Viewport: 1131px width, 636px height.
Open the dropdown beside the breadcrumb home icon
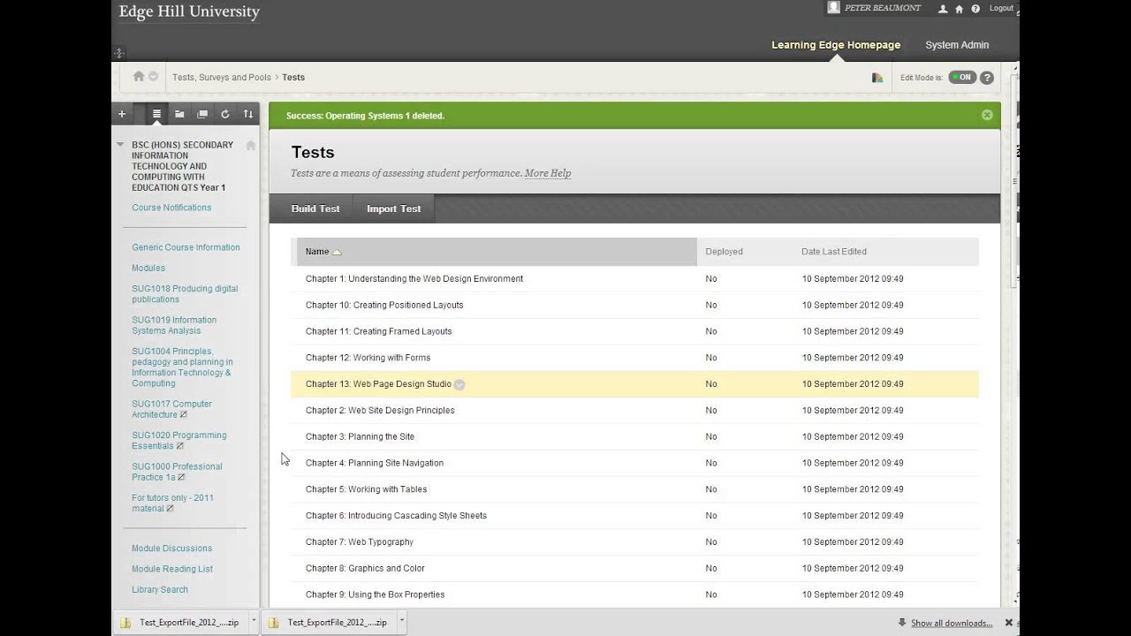tap(153, 77)
